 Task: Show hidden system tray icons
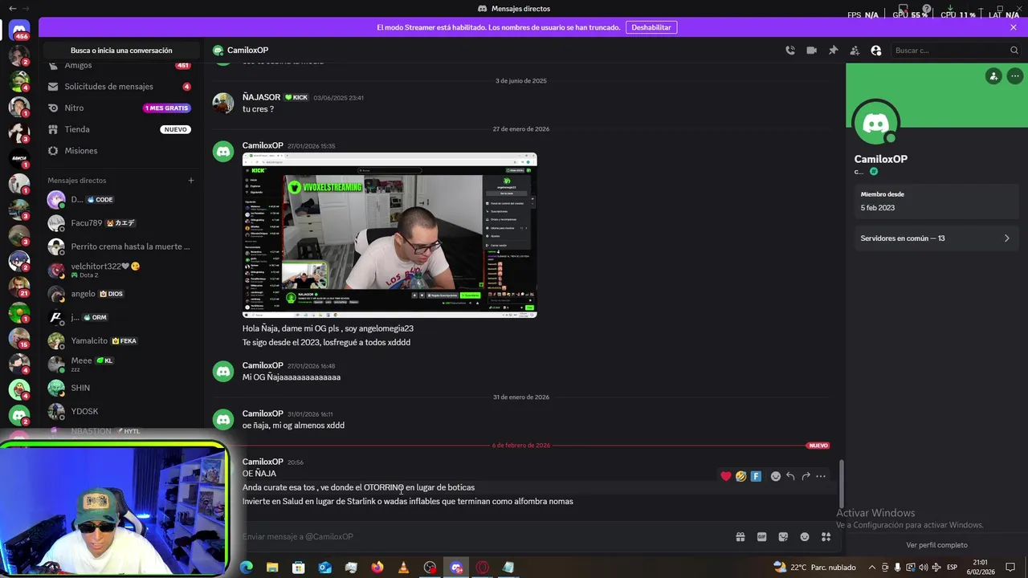click(x=872, y=568)
